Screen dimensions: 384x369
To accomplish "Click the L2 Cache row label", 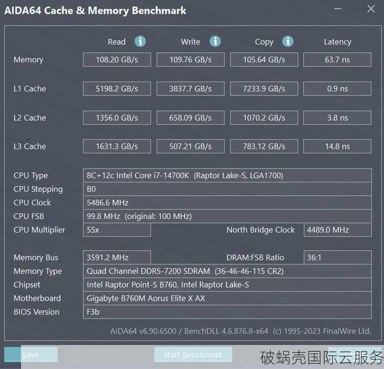I will click(x=30, y=118).
